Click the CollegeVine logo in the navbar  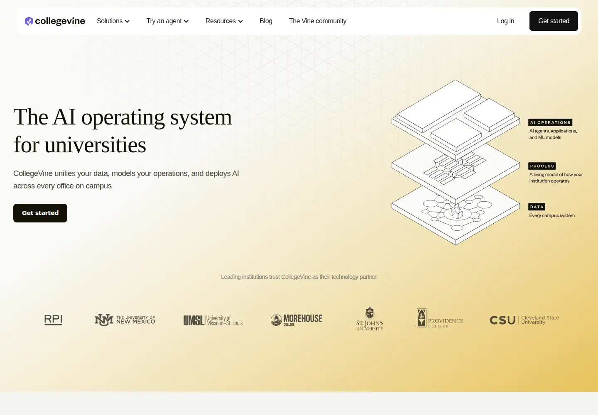tap(55, 21)
